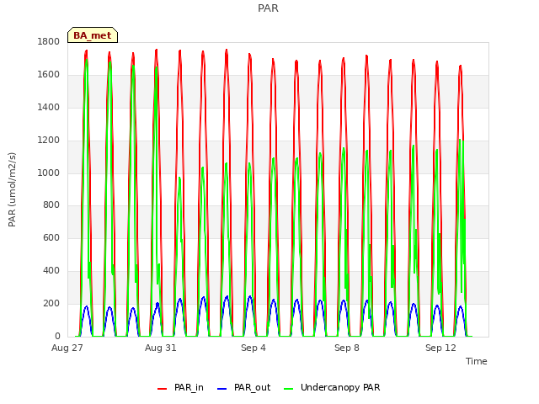Click the Aug 31 x-axis label
This screenshot has width=539, height=404.
161,348
